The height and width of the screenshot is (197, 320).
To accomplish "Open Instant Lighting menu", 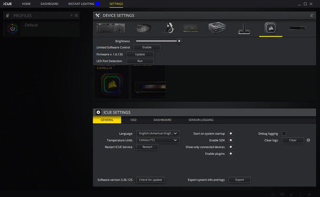I will click(81, 4).
